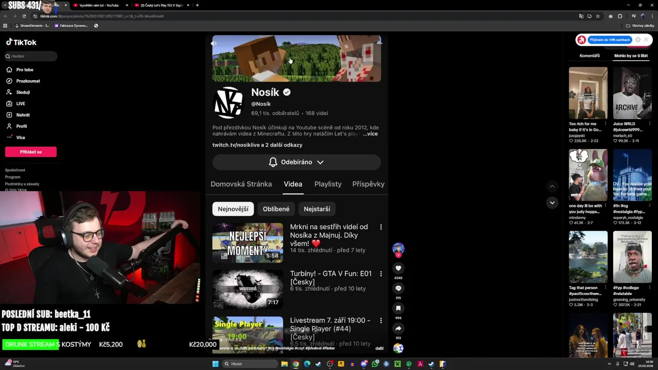Switch to Mohlo by se ti líbit tab
Viewport: 658px width, 370px height.
tap(631, 55)
